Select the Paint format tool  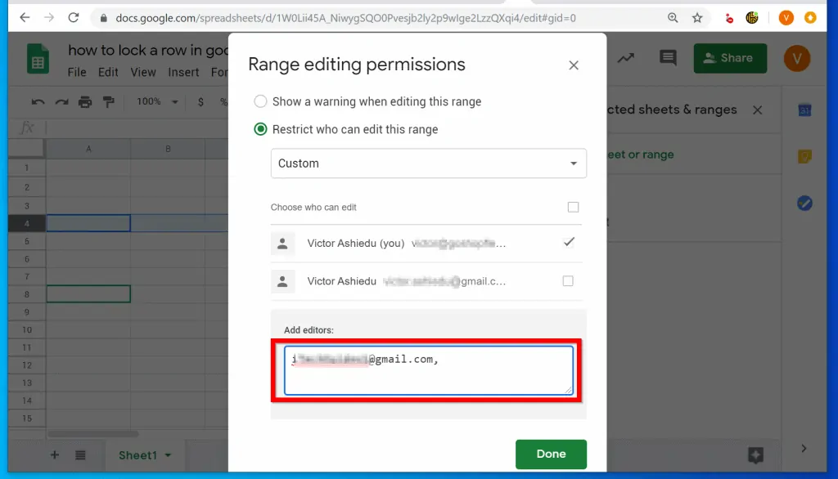[x=110, y=102]
